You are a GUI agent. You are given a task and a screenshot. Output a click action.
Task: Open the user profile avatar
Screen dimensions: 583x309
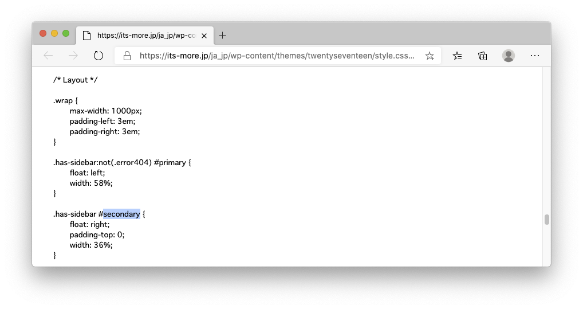pyautogui.click(x=508, y=56)
